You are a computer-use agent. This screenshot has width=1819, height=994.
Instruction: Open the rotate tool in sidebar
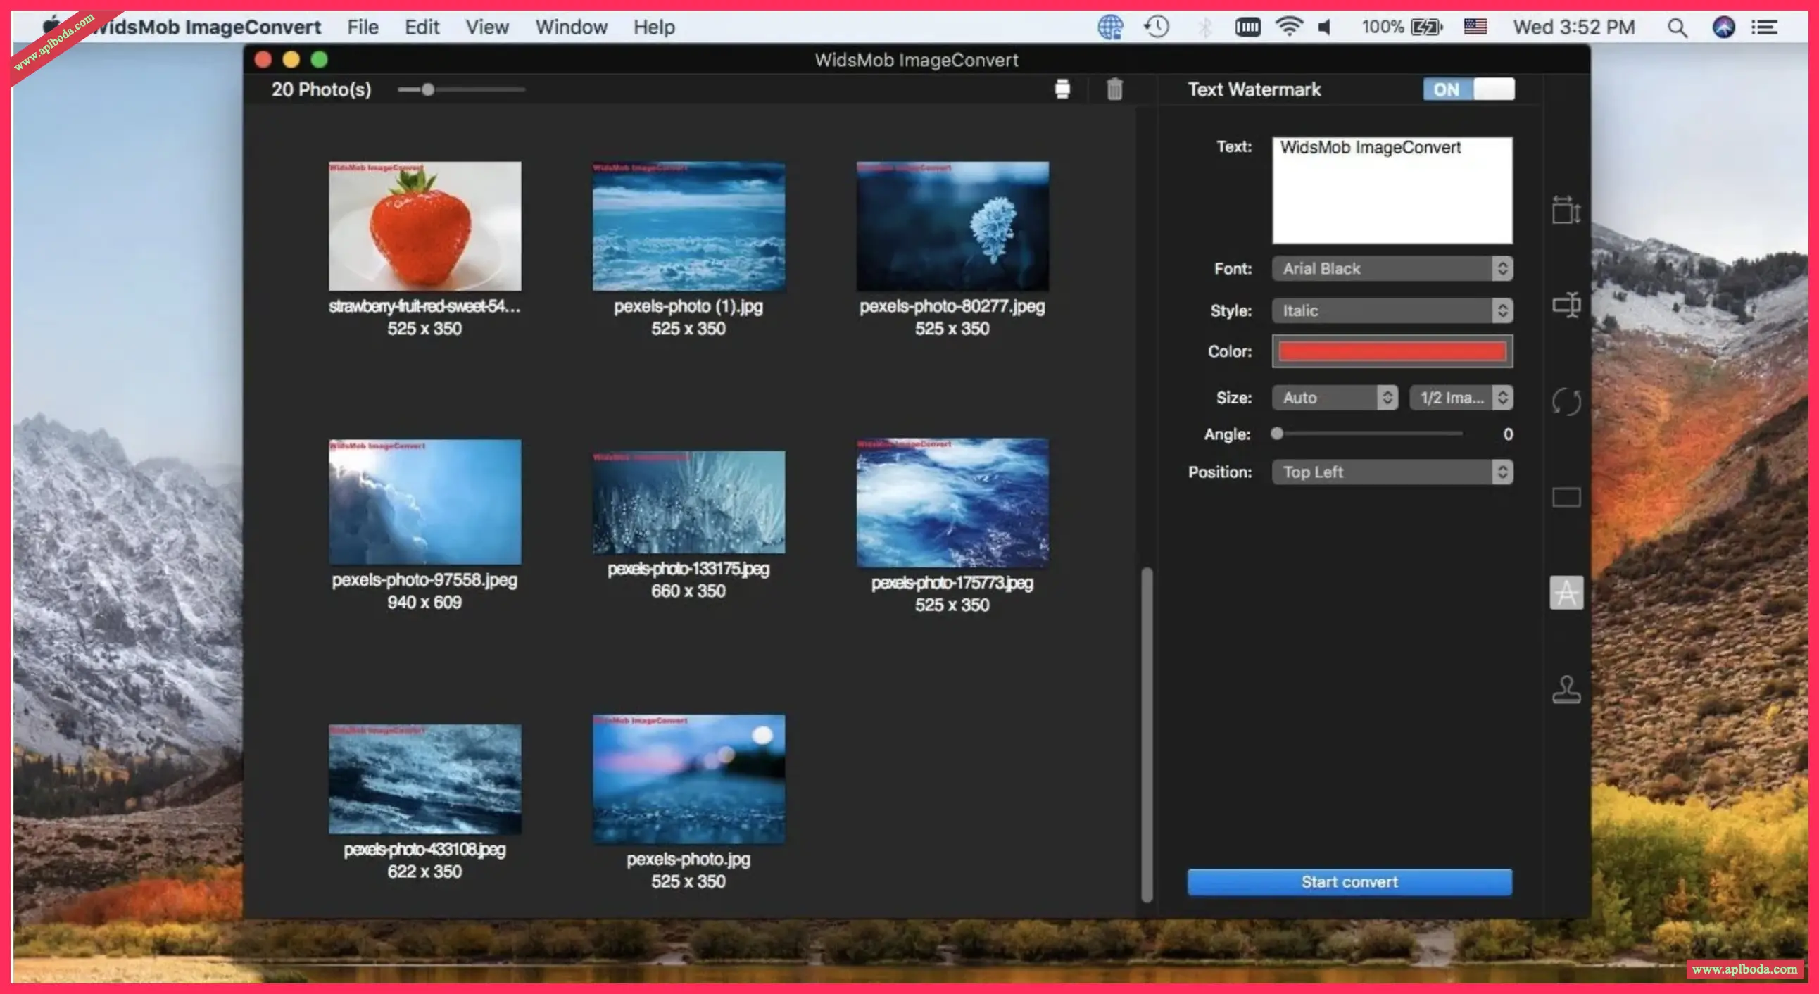[1566, 402]
